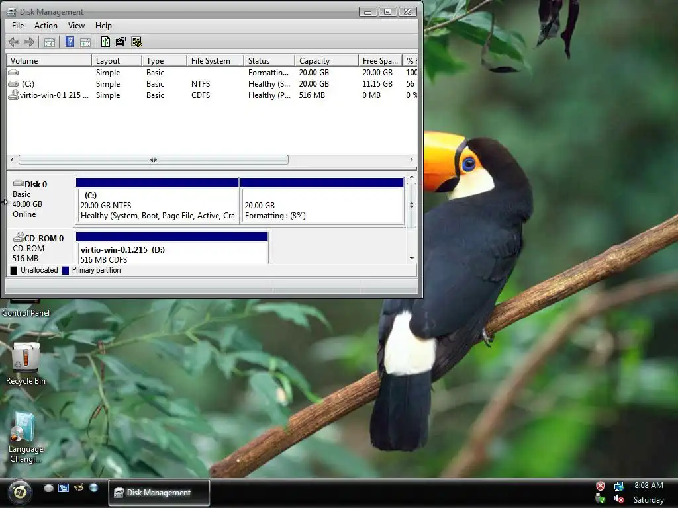Click the blue globe quick launch icon
The image size is (678, 508).
(x=93, y=488)
